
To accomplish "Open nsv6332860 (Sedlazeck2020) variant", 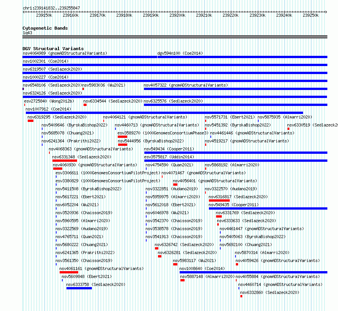I will click(x=270, y=292).
